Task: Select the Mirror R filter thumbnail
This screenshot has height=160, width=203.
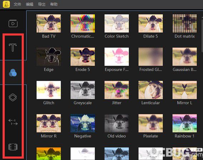Action: [x=49, y=123]
